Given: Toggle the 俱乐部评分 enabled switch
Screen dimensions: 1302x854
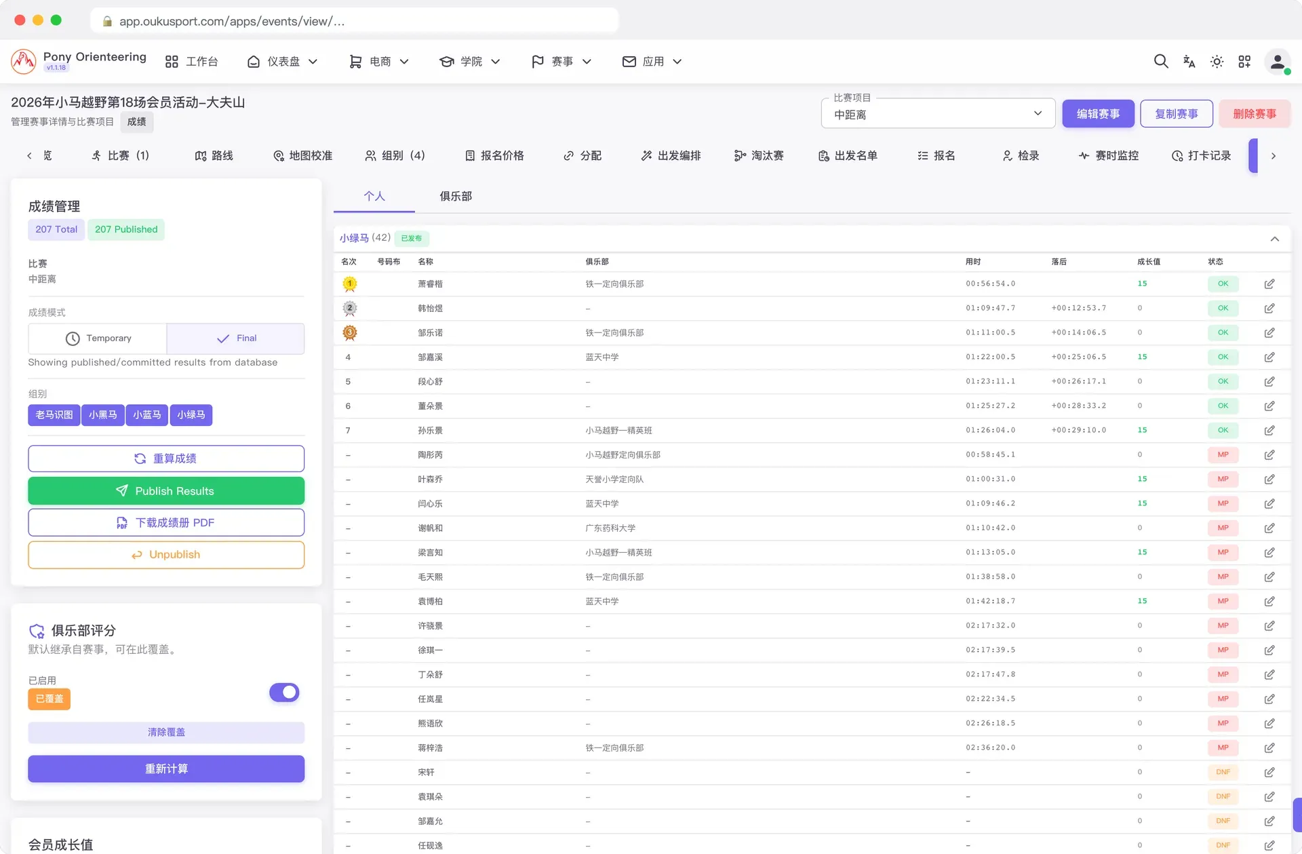Looking at the screenshot, I should coord(284,692).
